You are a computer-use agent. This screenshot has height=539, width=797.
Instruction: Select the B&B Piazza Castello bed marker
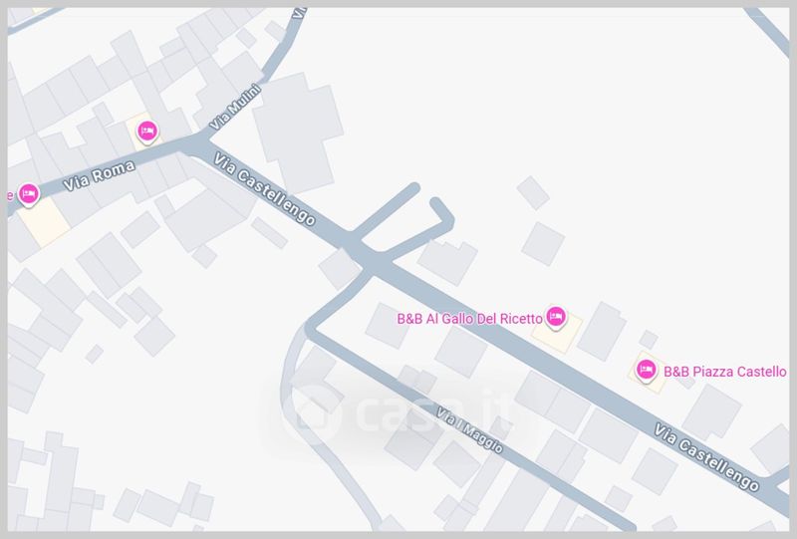click(x=646, y=371)
